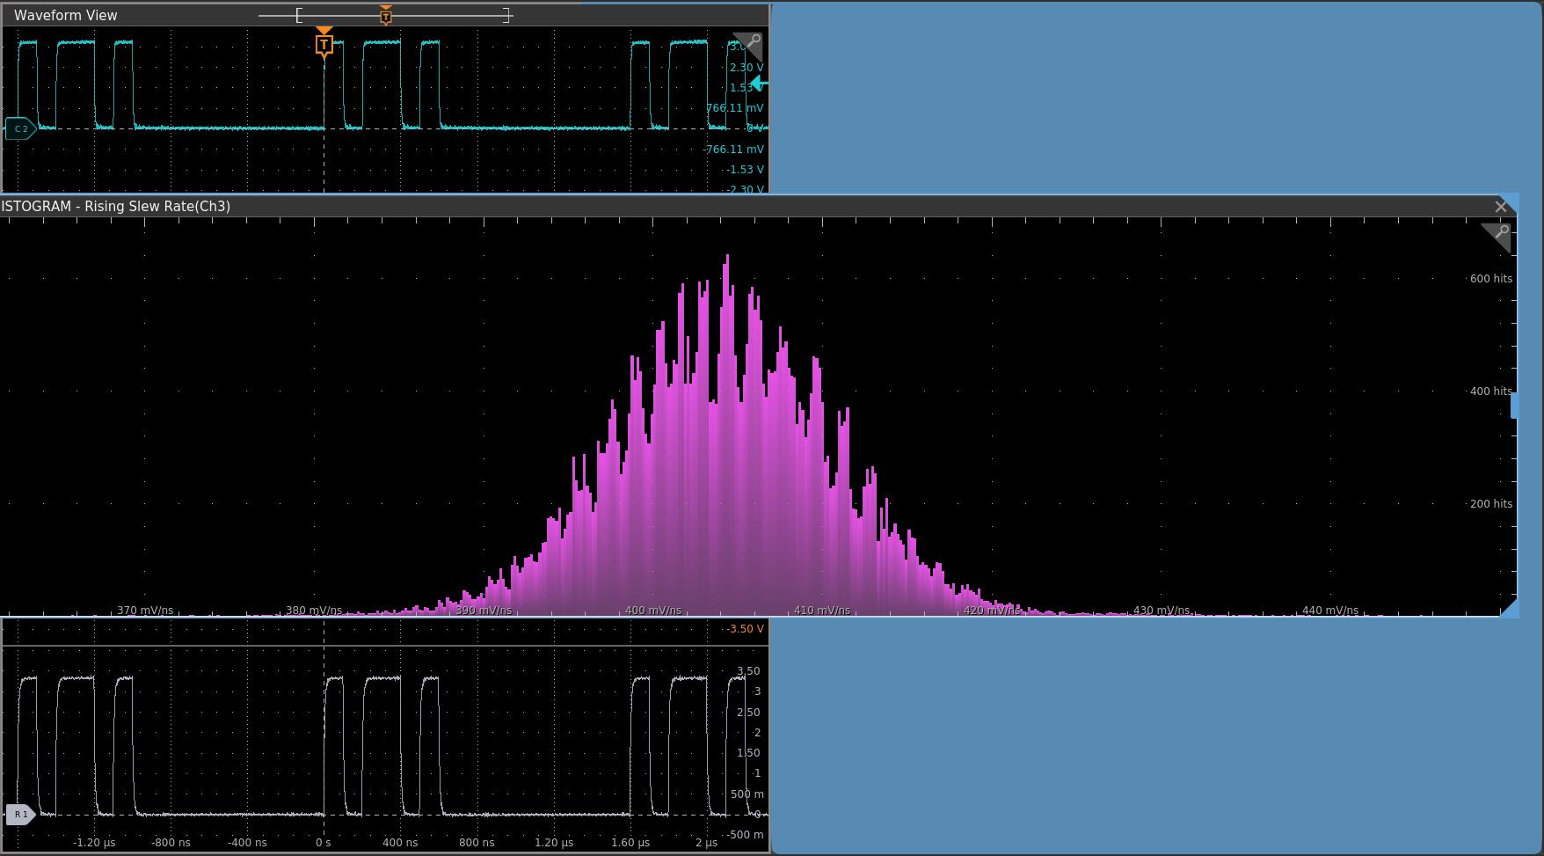Click the 400 mV/ns axis label
This screenshot has width=1544, height=856.
pyautogui.click(x=652, y=610)
